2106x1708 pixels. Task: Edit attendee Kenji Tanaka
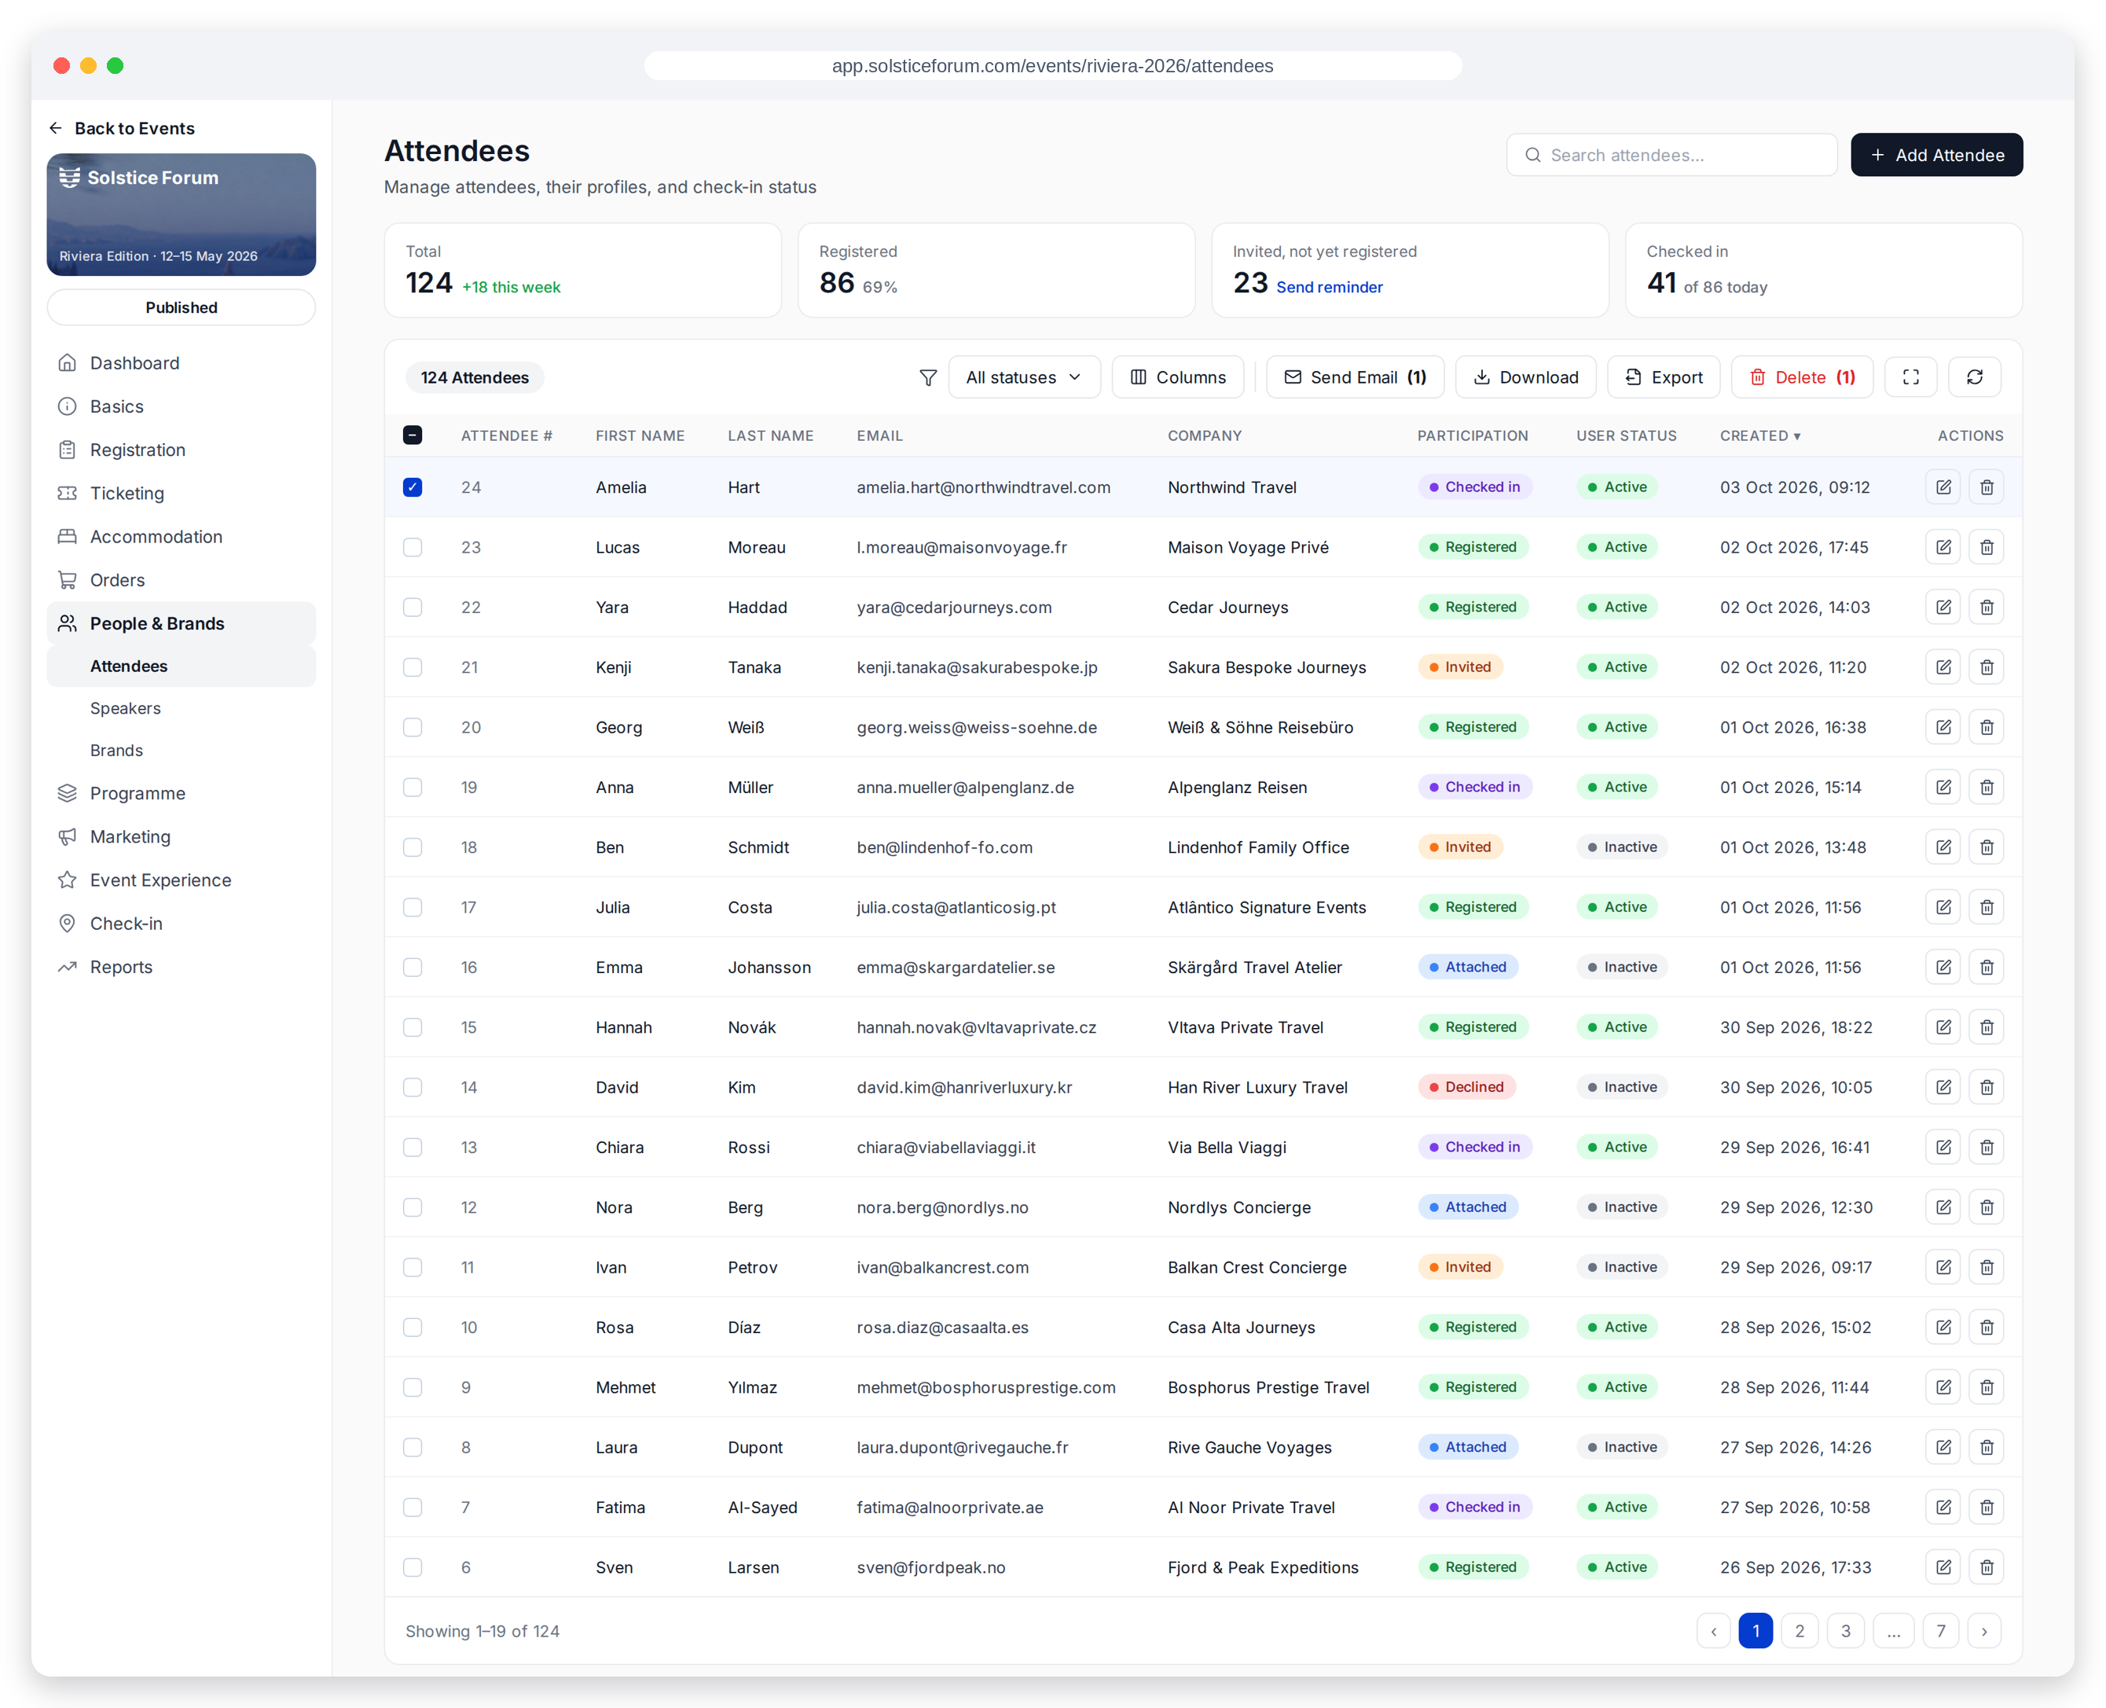1943,667
